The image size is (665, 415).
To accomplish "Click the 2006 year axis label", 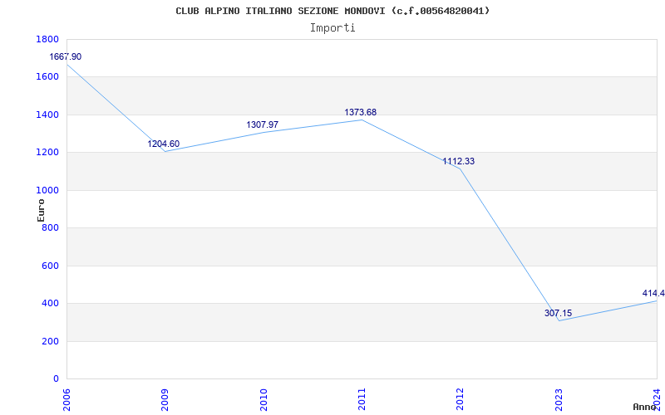I will (x=66, y=399).
